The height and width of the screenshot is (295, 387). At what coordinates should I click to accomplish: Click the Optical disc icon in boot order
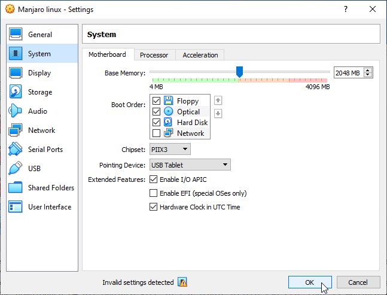(168, 111)
